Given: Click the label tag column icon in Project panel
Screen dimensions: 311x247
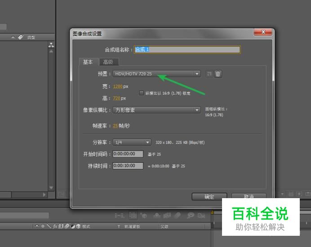Looking at the screenshot, I should [21, 37].
